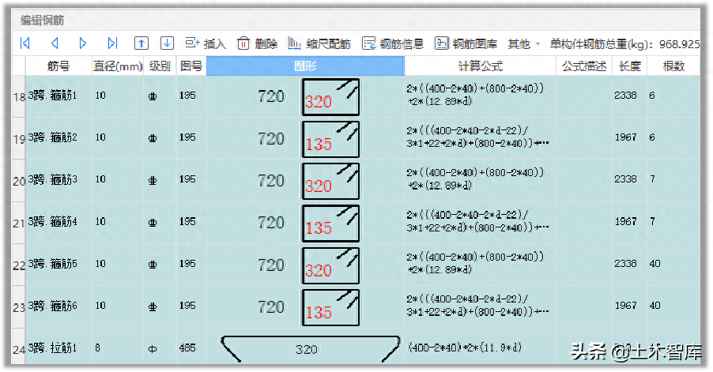Viewport: 713px width, 372px height.
Task: Click length 1967 in row 19
Action: click(625, 137)
